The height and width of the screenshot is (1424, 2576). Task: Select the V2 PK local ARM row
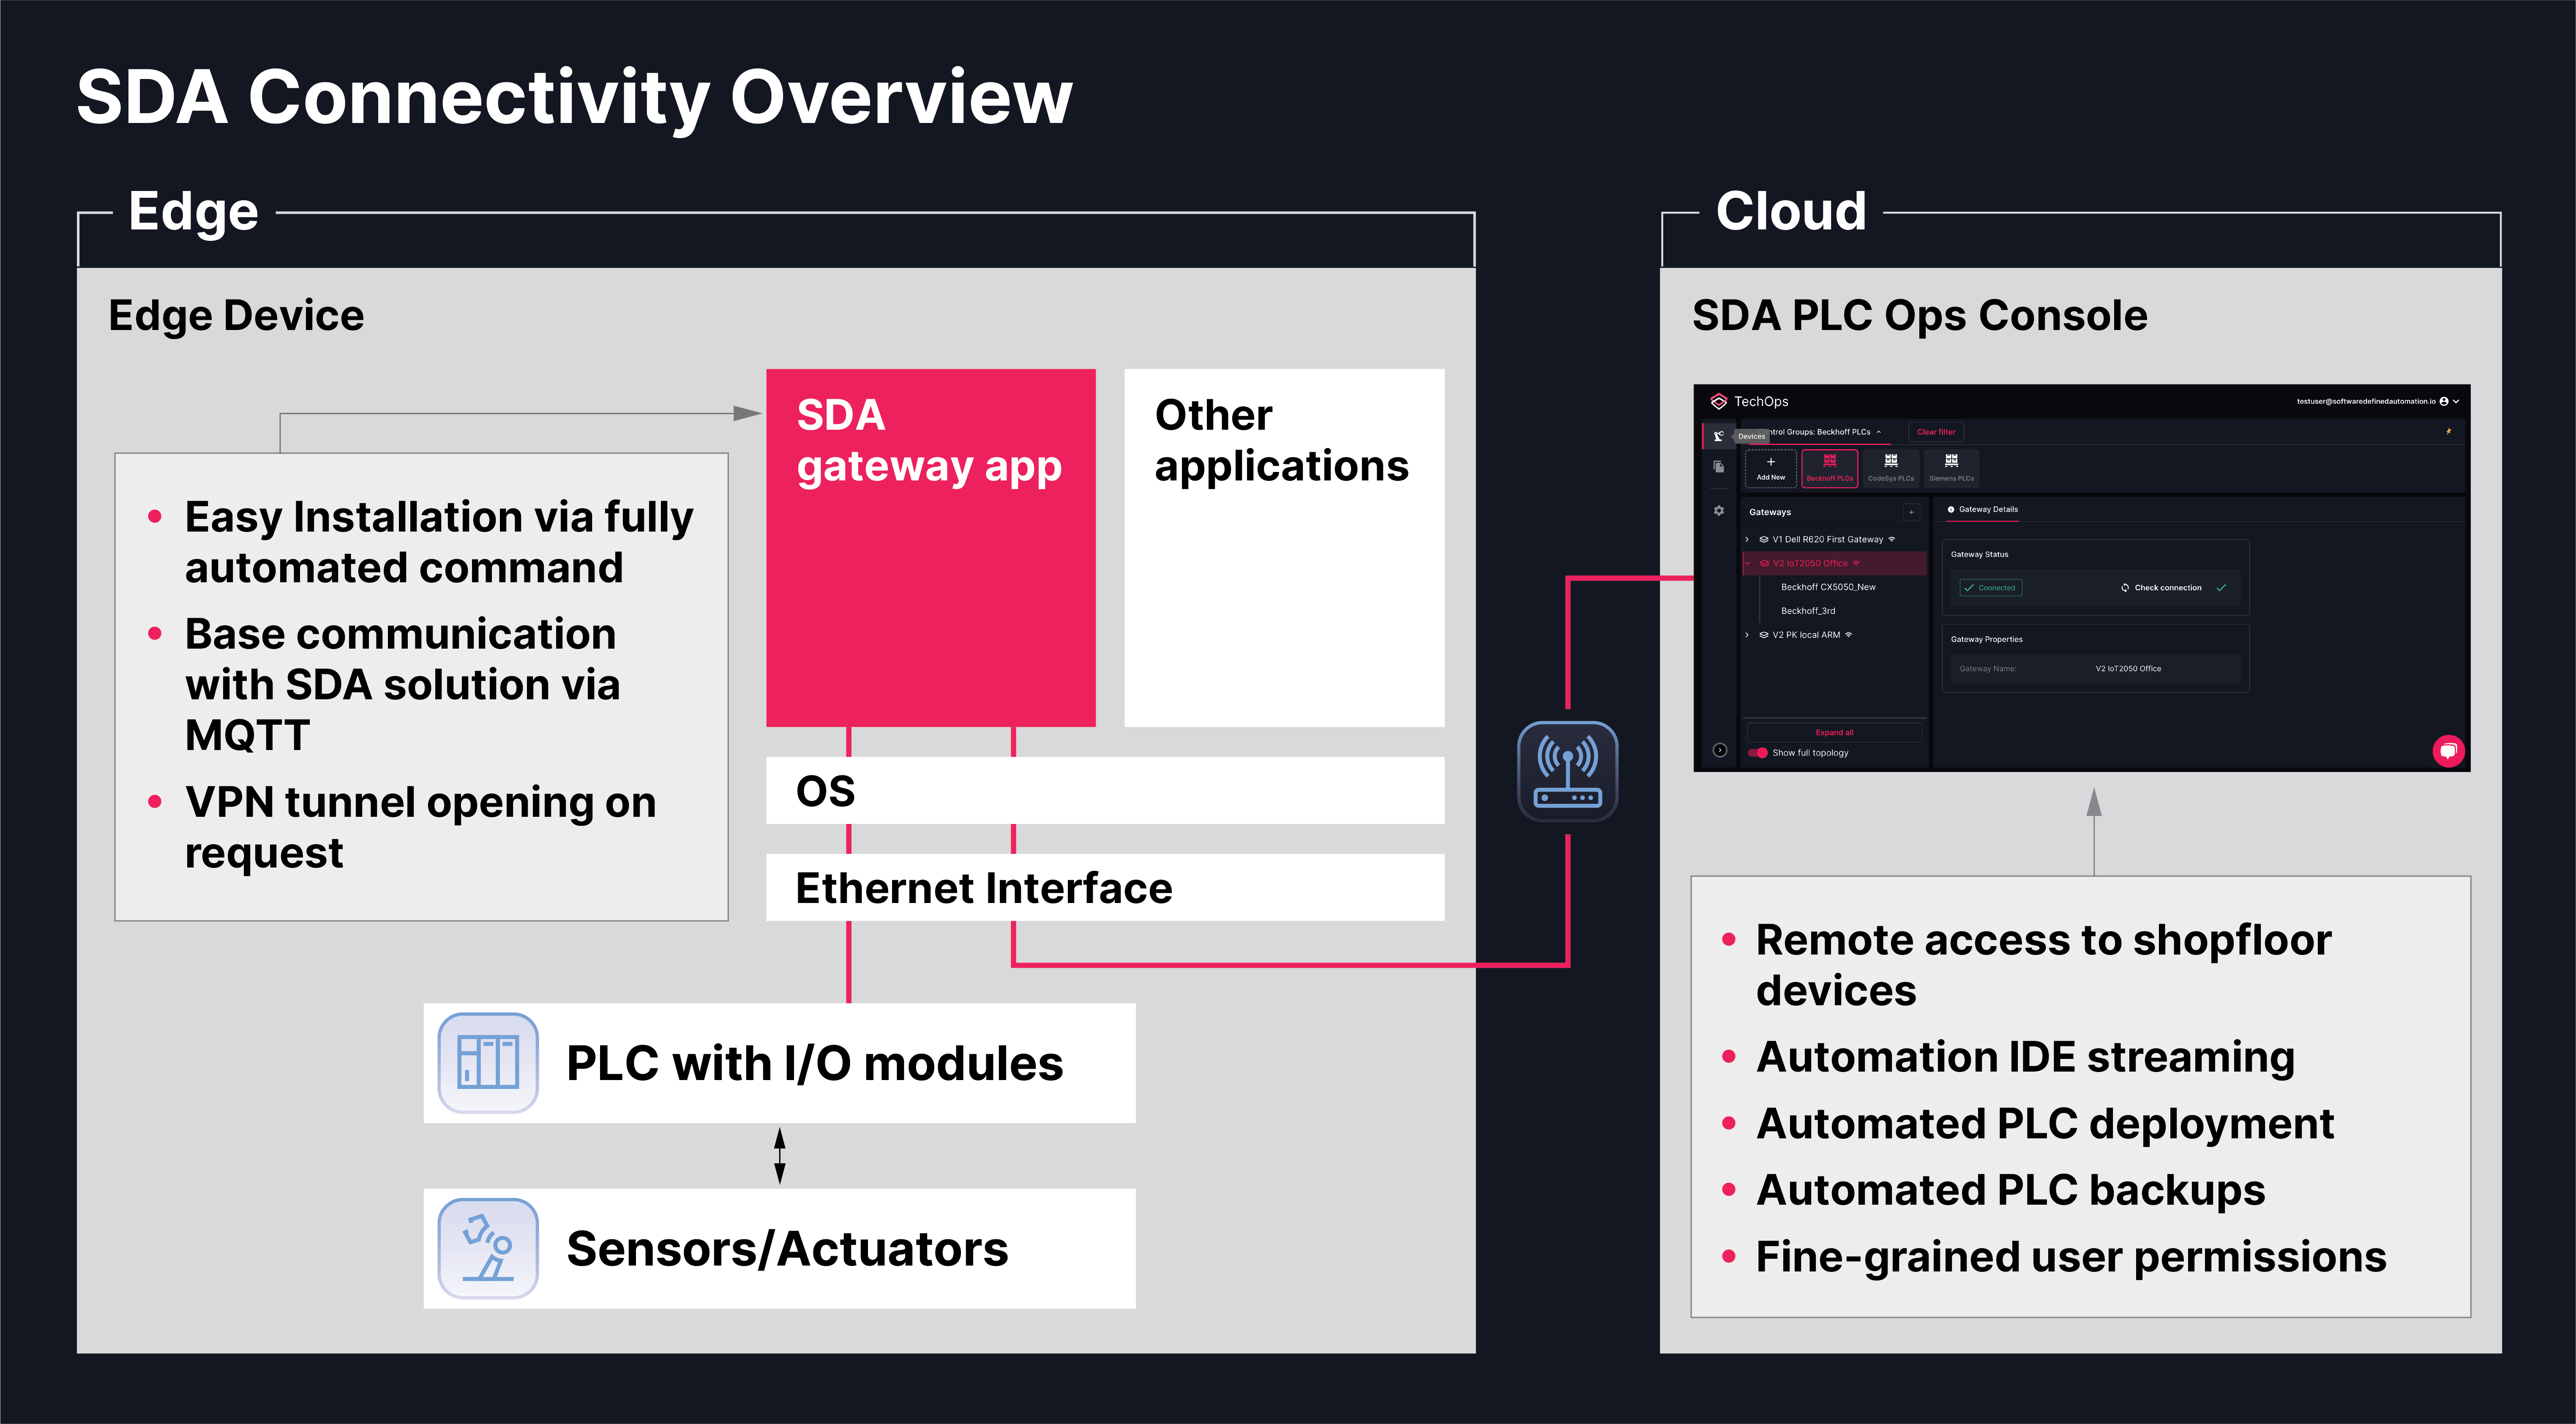point(1834,635)
